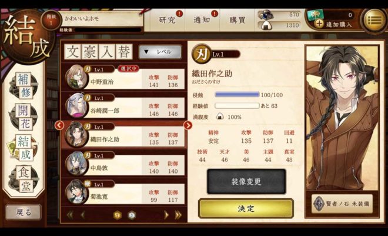The width and height of the screenshot is (388, 236).
Task: Open the 通知 notifications tab
Action: click(x=202, y=20)
